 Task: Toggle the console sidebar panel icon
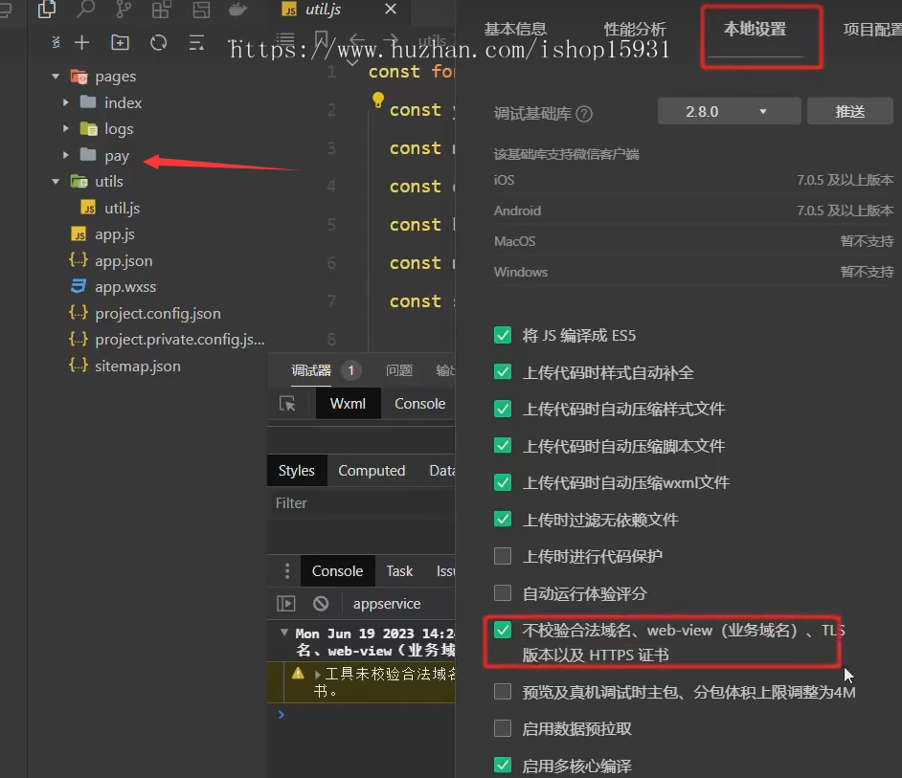pos(286,603)
